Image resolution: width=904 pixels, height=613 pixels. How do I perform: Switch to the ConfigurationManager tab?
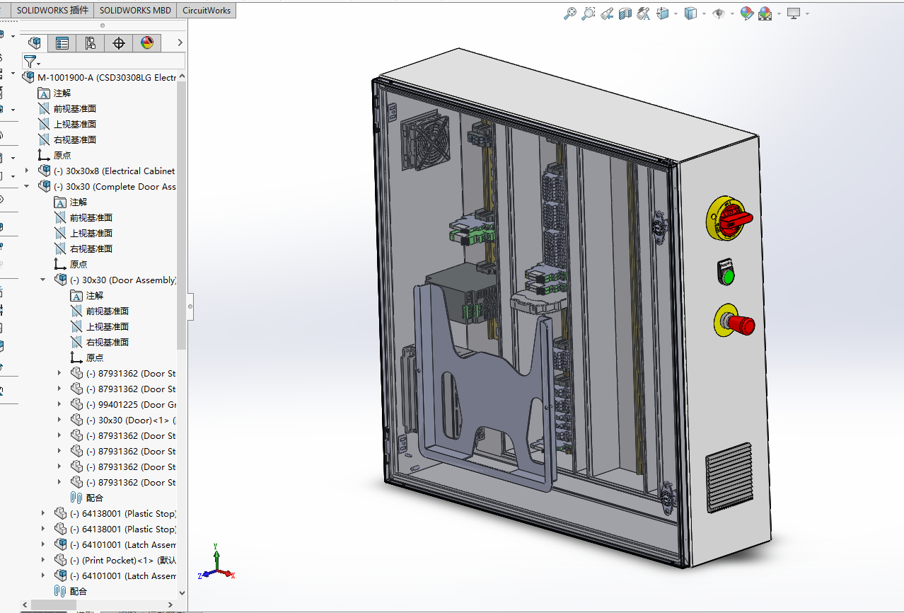[91, 43]
